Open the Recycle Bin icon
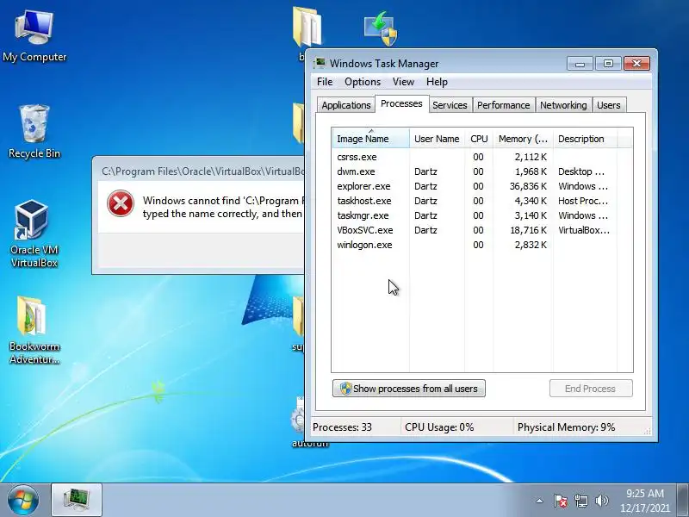 (34, 132)
